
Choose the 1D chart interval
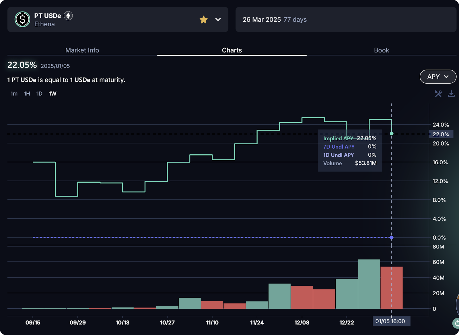tap(39, 94)
